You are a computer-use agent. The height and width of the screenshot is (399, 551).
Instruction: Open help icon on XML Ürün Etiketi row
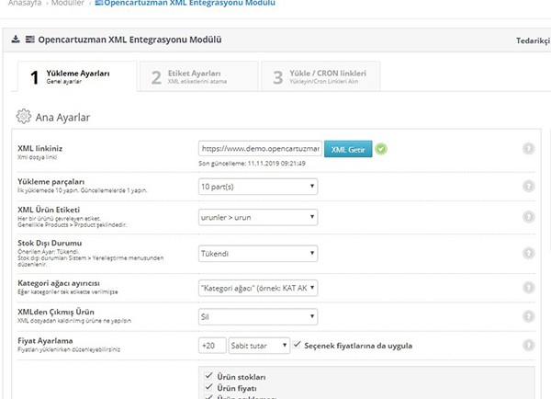[x=529, y=217]
